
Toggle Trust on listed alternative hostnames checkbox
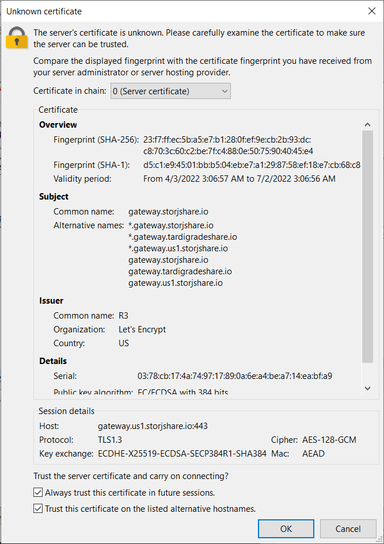(38, 508)
